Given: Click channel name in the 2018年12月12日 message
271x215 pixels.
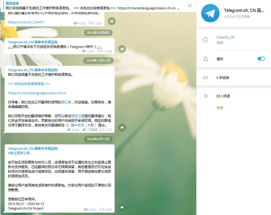Looking at the screenshot, I should (x=33, y=70).
